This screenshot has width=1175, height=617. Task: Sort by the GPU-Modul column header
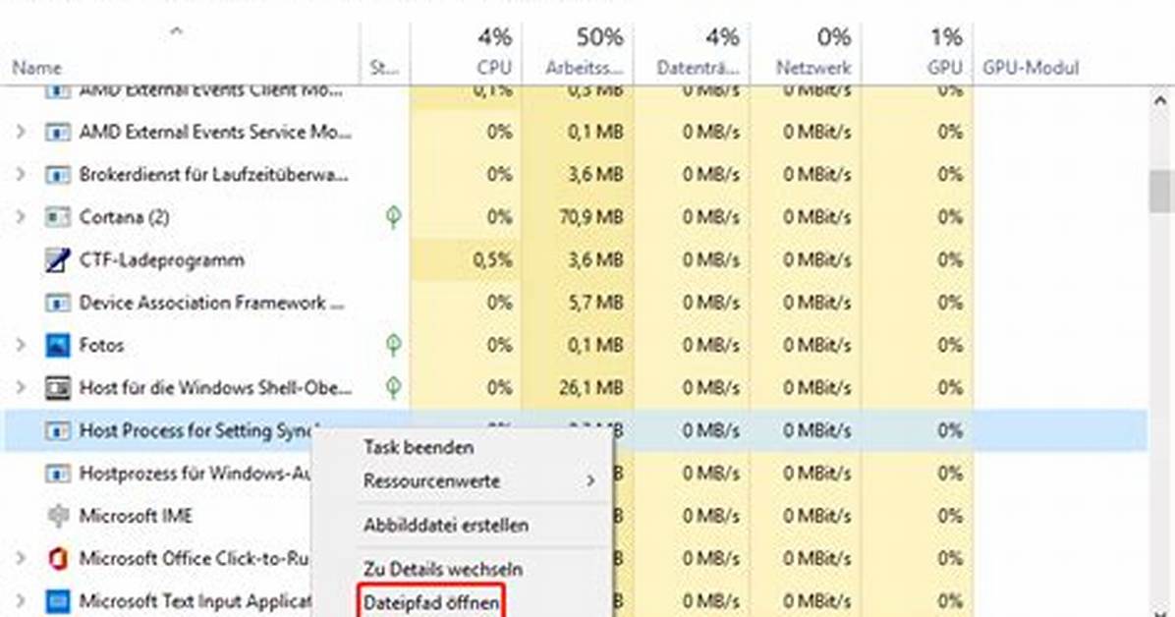[x=1031, y=68]
